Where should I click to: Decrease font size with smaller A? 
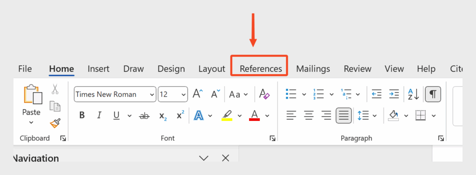[x=216, y=94]
